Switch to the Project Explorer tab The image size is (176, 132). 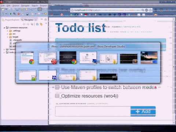11,20
